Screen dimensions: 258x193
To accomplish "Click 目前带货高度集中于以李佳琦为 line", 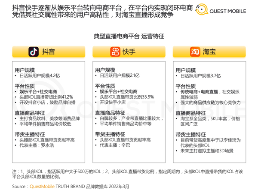I will (x=210, y=140).
